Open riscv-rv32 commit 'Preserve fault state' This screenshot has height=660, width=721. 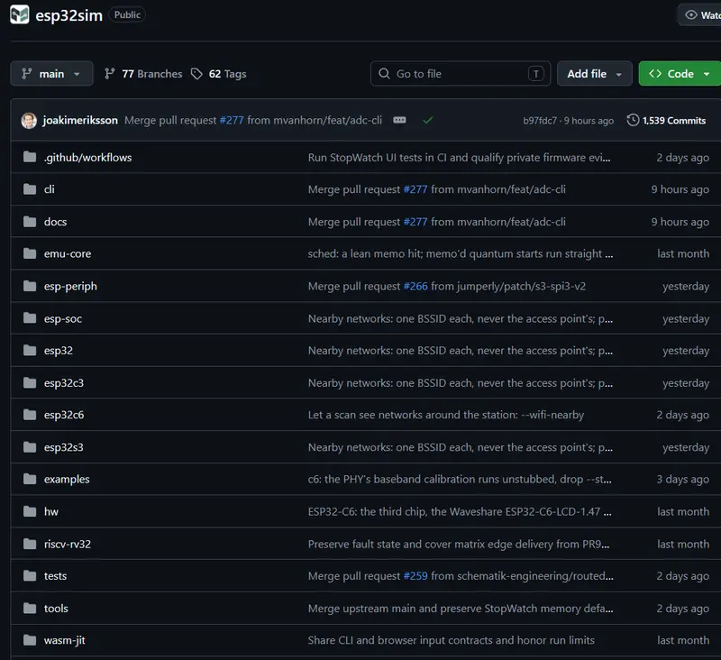(459, 544)
